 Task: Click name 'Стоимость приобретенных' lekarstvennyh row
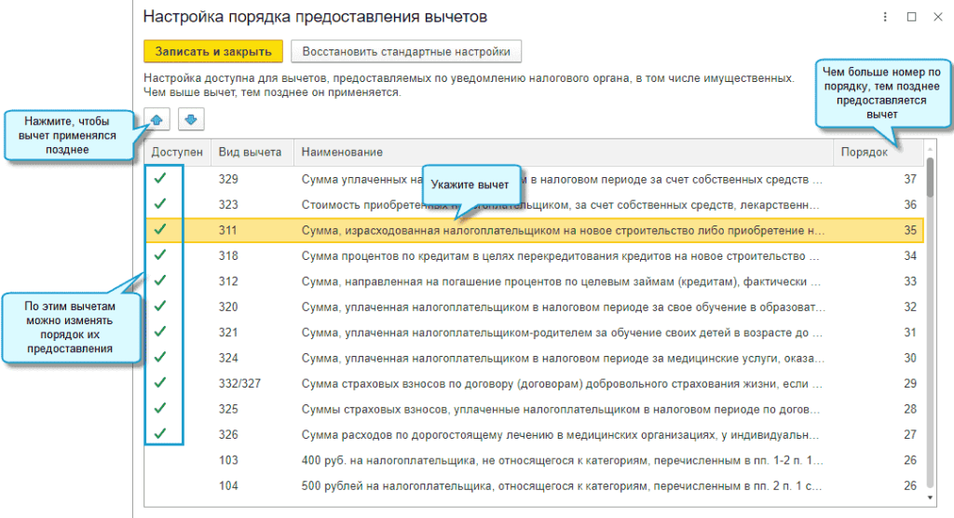pyautogui.click(x=560, y=205)
